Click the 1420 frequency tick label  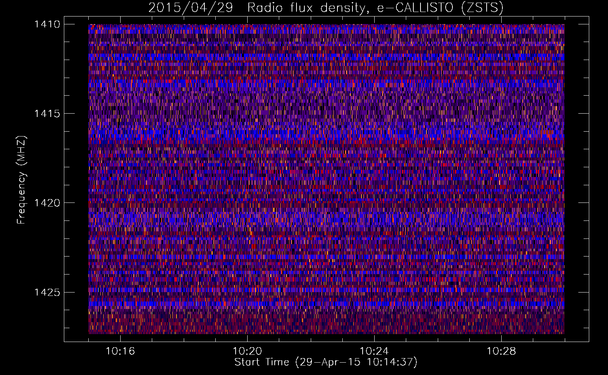pyautogui.click(x=47, y=203)
